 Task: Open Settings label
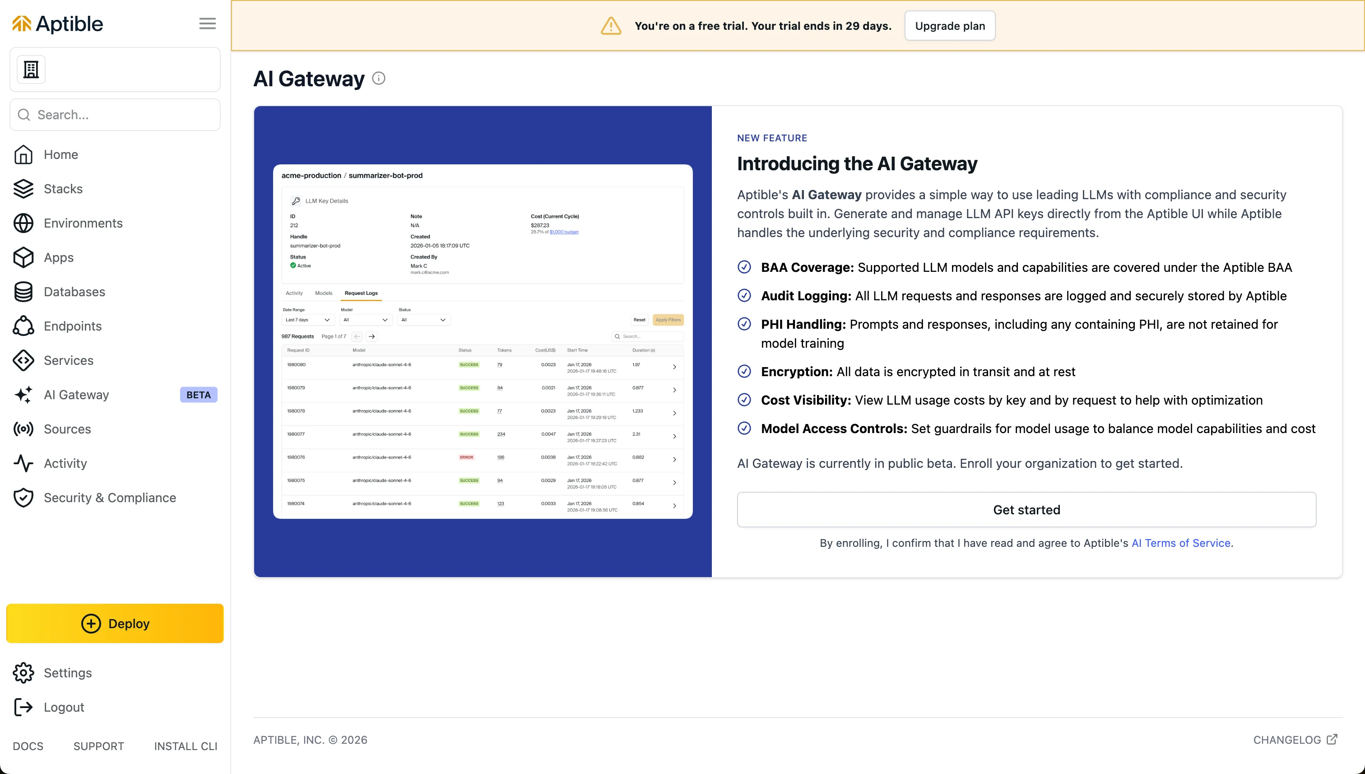tap(68, 673)
